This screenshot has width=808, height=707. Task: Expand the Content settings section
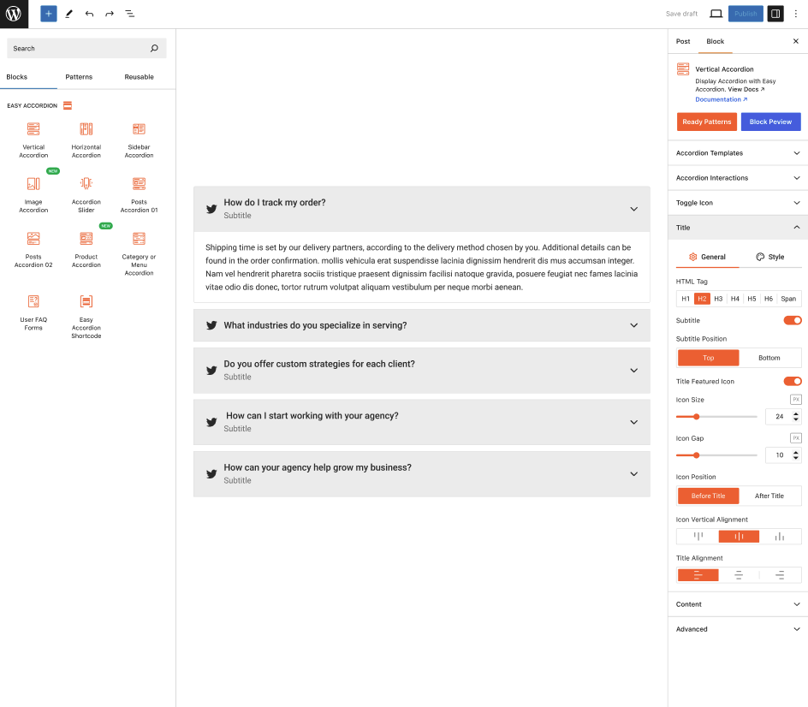[737, 604]
